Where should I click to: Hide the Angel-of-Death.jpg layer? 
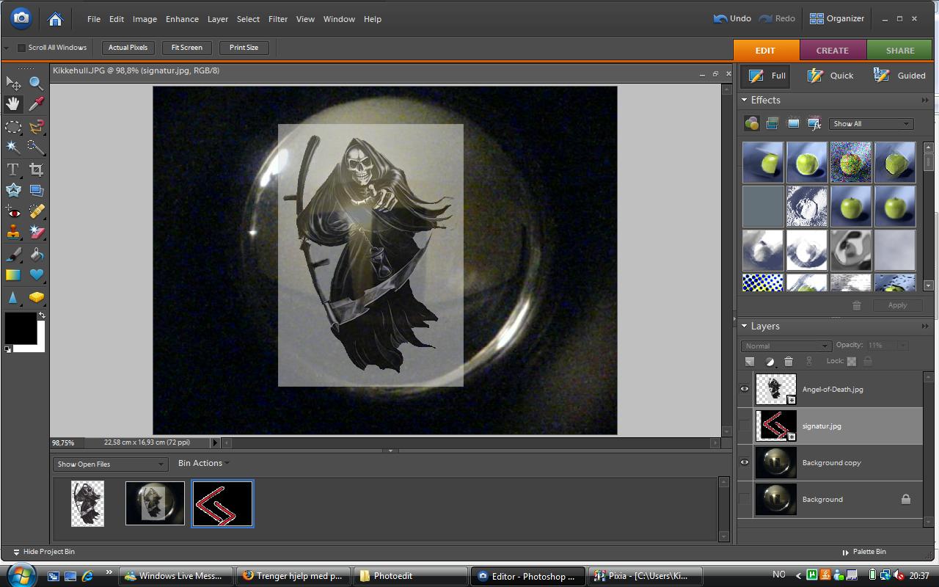(x=745, y=389)
